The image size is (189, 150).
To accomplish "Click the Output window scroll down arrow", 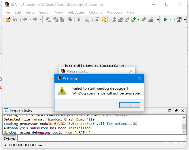I will pos(184,132).
